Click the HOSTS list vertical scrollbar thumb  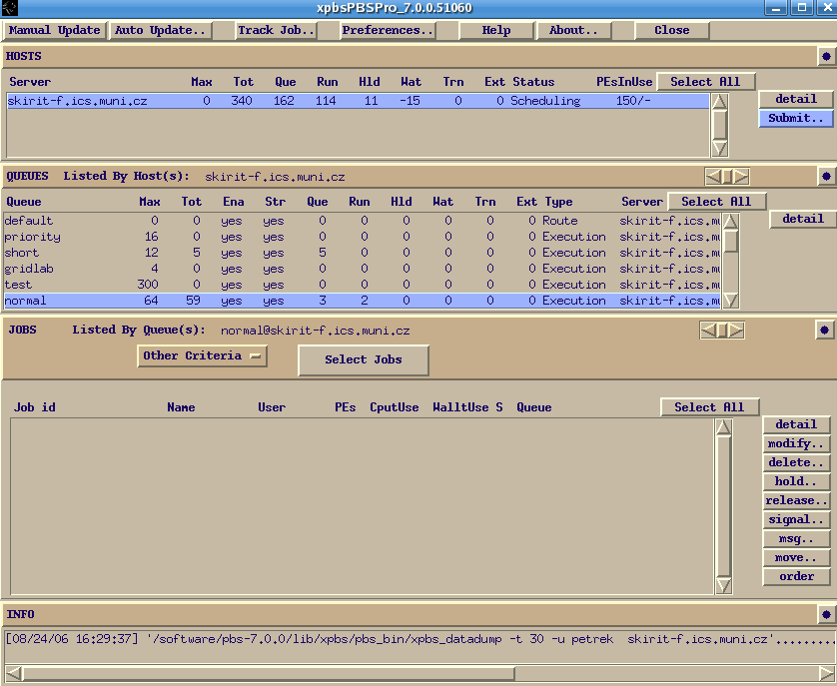(x=719, y=125)
